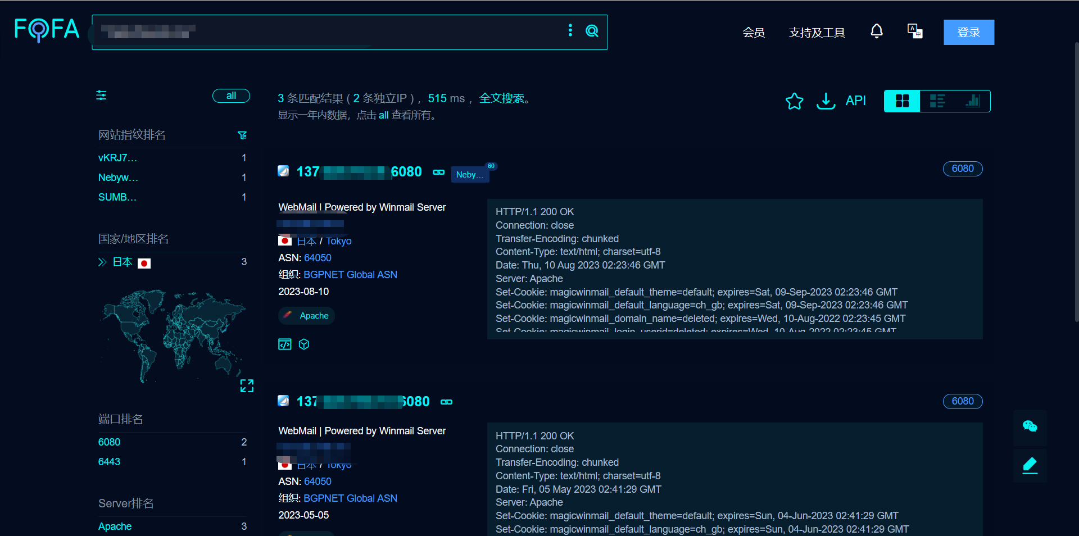Click the sidebar filter sliders icon
Screen dimensions: 1079x536
click(101, 95)
